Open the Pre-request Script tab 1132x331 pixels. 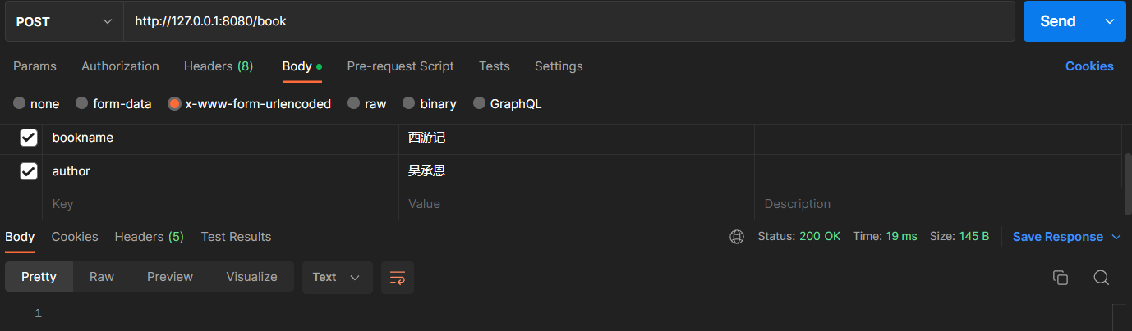pos(400,66)
